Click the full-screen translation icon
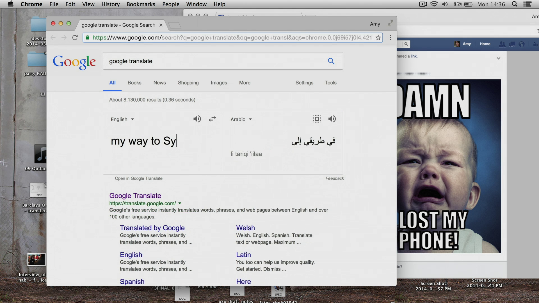Image resolution: width=539 pixels, height=303 pixels. [317, 119]
